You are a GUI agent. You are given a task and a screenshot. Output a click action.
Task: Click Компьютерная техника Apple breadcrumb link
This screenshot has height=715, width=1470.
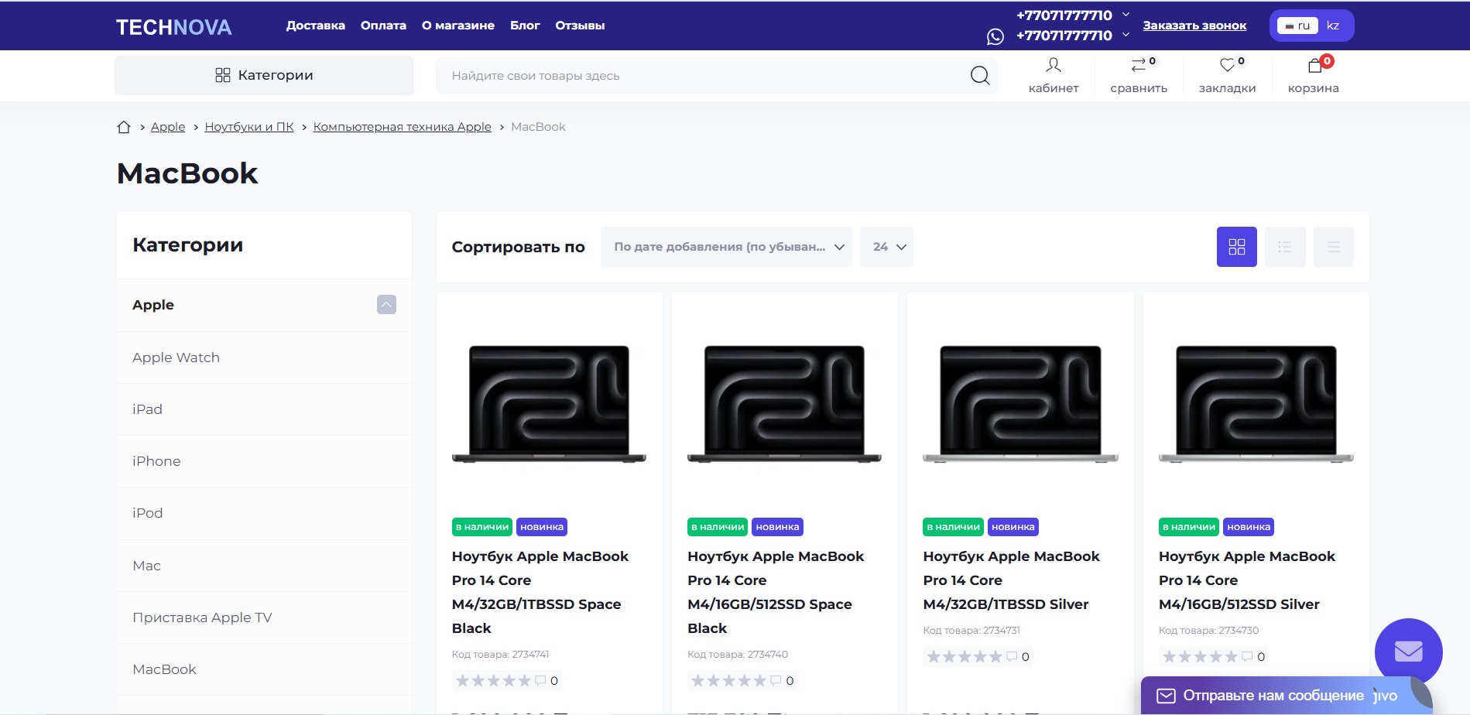coord(403,127)
